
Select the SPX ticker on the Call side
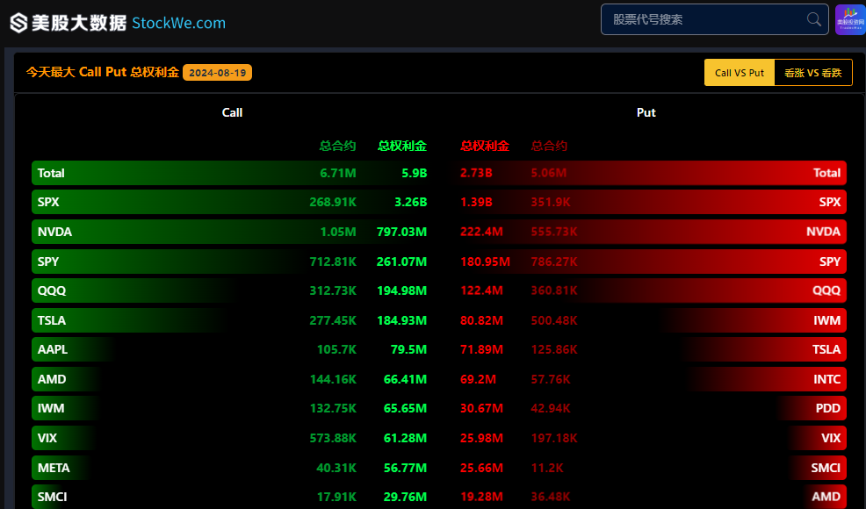(x=48, y=202)
